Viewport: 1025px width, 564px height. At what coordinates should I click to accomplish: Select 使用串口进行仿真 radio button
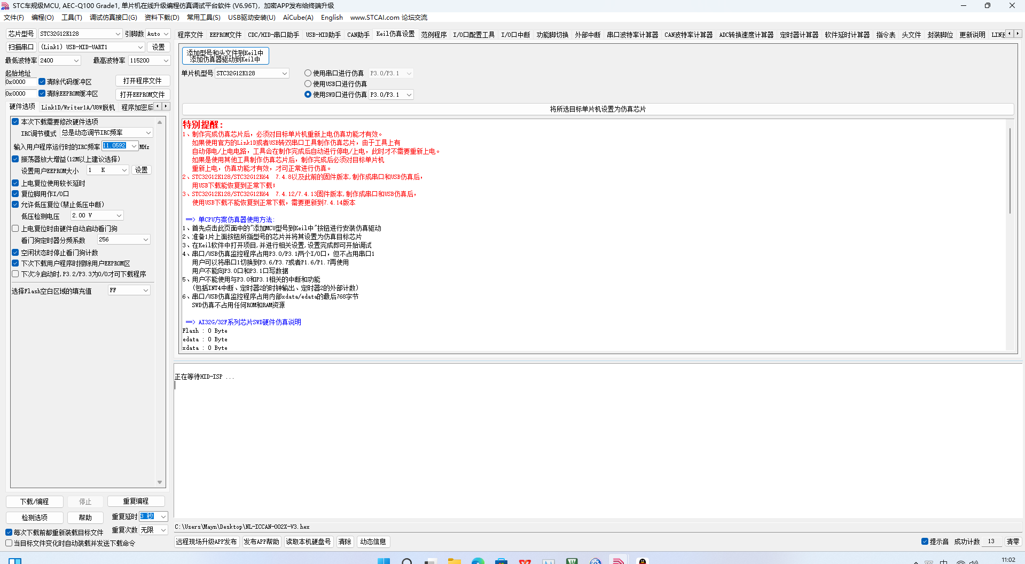click(308, 73)
